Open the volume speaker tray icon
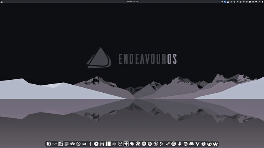Viewport: 264px width, 148px height. (x=244, y=2)
